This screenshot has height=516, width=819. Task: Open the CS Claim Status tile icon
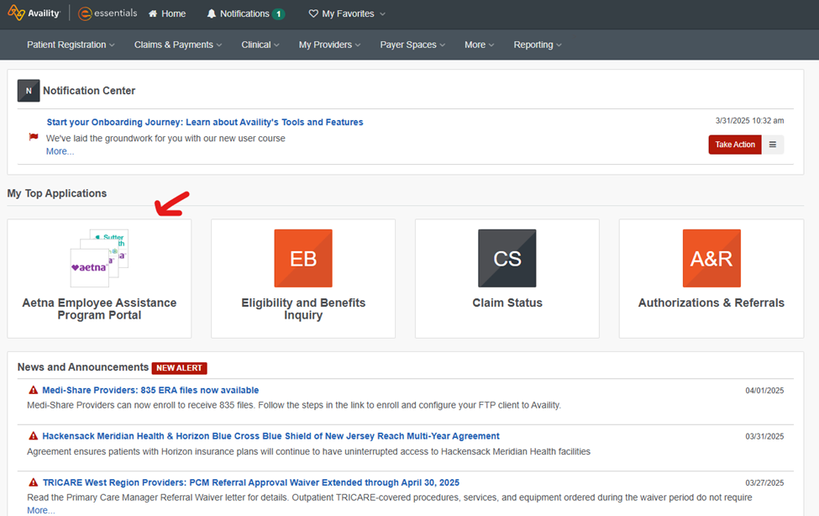point(507,258)
